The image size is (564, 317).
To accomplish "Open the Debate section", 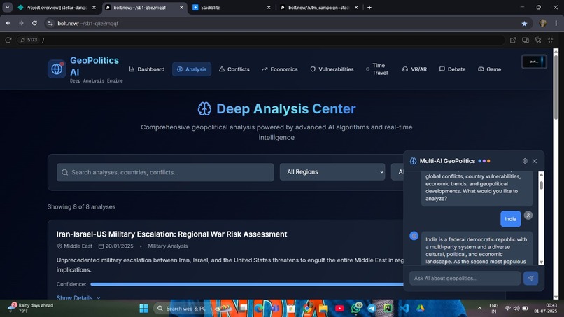I will [x=453, y=69].
